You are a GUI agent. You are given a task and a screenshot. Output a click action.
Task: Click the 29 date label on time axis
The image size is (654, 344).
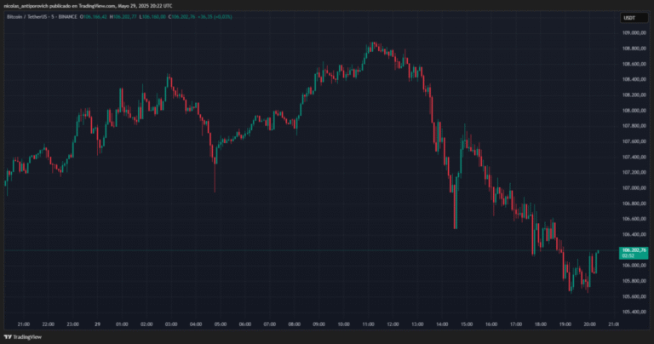coord(98,324)
